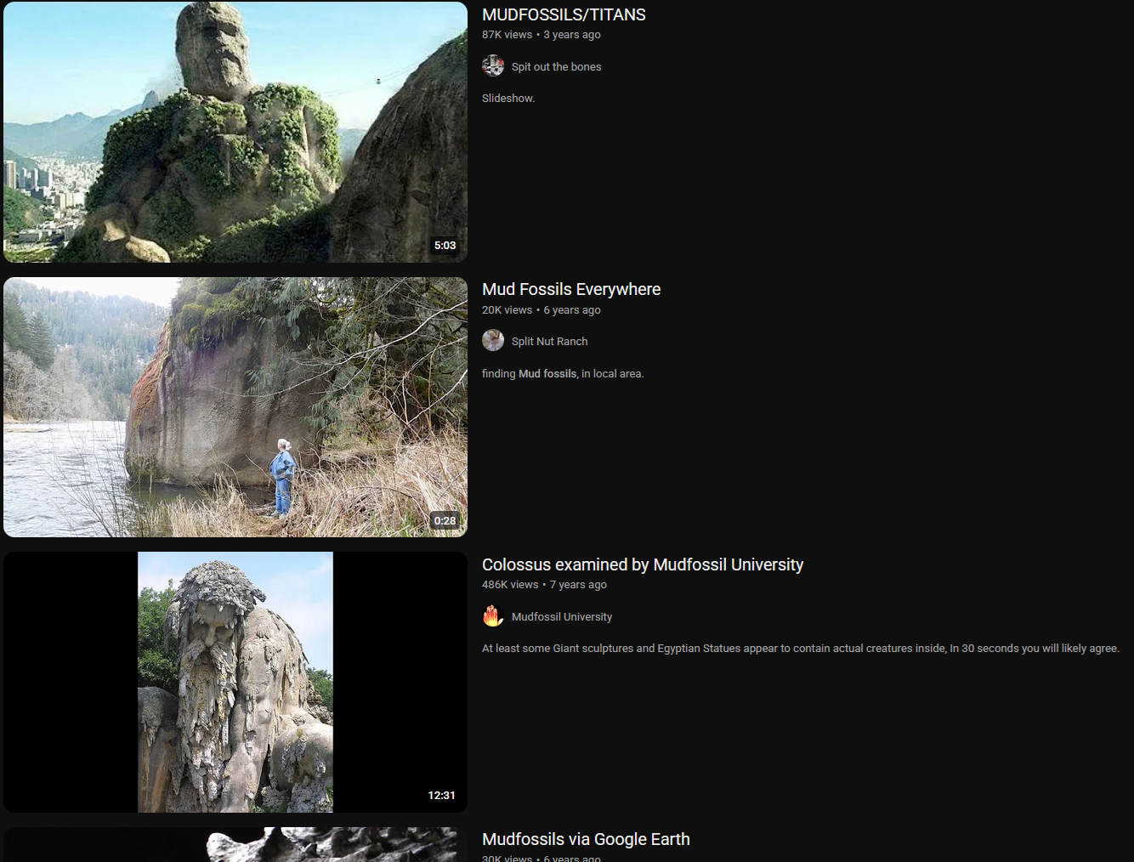
Task: Click the Mud Fossils Everywhere title
Action: point(571,289)
